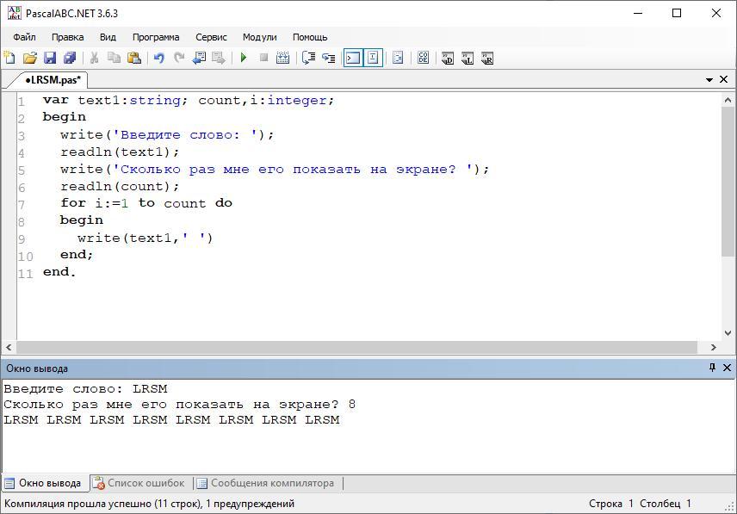Create a new file with toolbar icon
Image resolution: width=737 pixels, height=514 pixels.
tap(9, 58)
